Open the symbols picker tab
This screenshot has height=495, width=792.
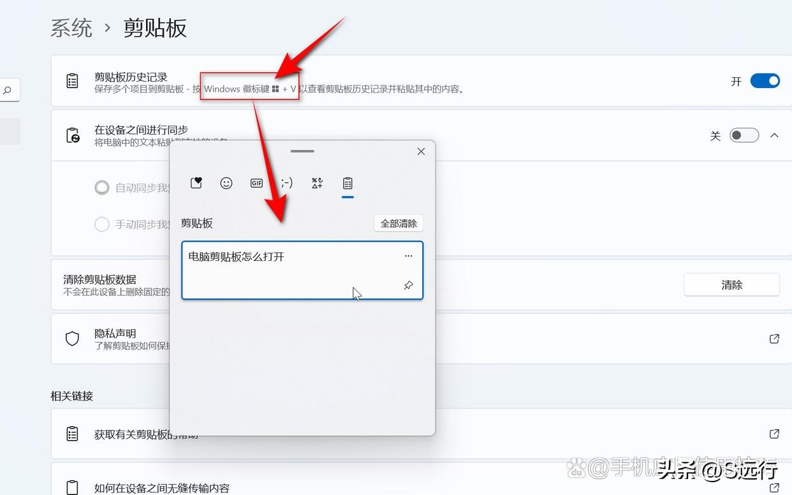point(316,183)
